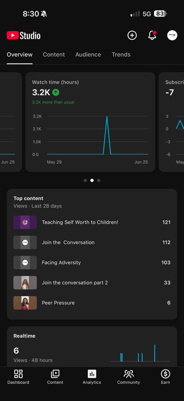
Task: Switch to the Trends tab
Action: pyautogui.click(x=121, y=55)
